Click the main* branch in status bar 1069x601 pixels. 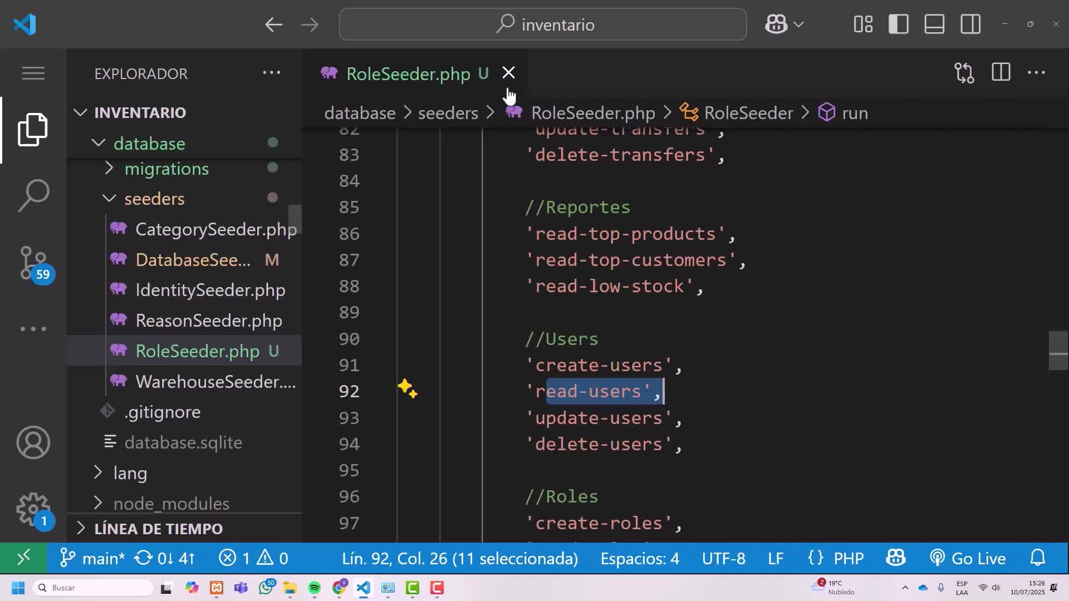[x=92, y=558]
